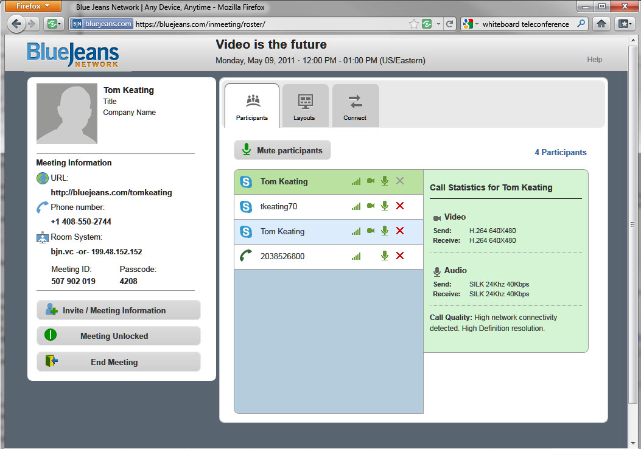Click Firefox home button
This screenshot has height=449, width=641.
(601, 24)
